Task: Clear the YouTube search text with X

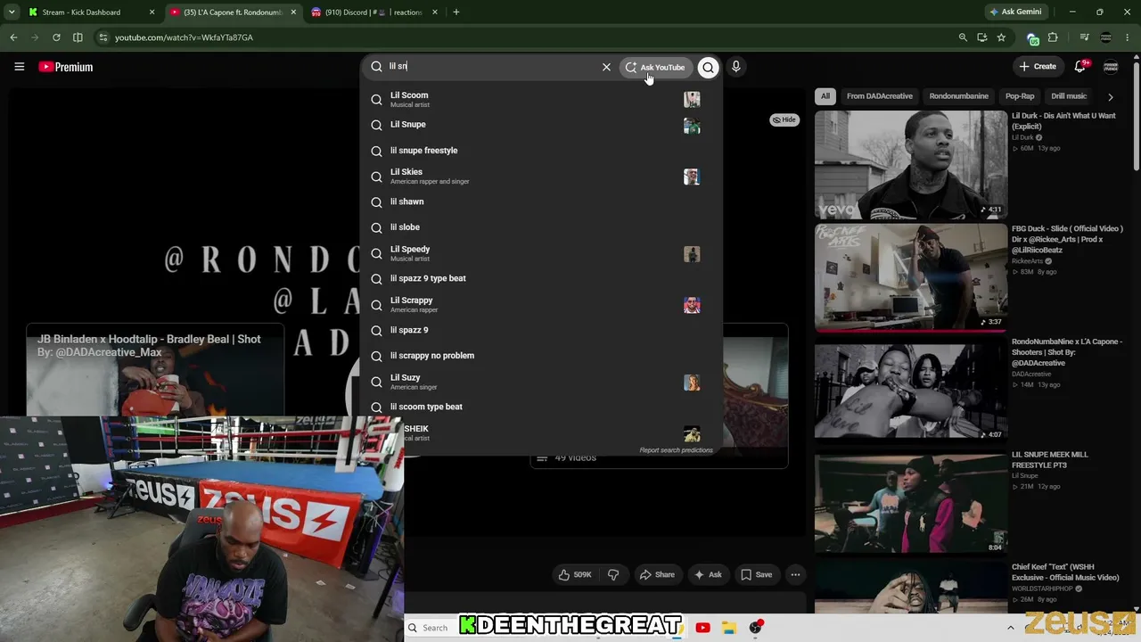Action: point(606,67)
